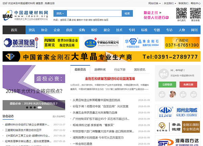Click the gray IDAC user avatar
The height and width of the screenshot is (146, 203).
pos(164,74)
